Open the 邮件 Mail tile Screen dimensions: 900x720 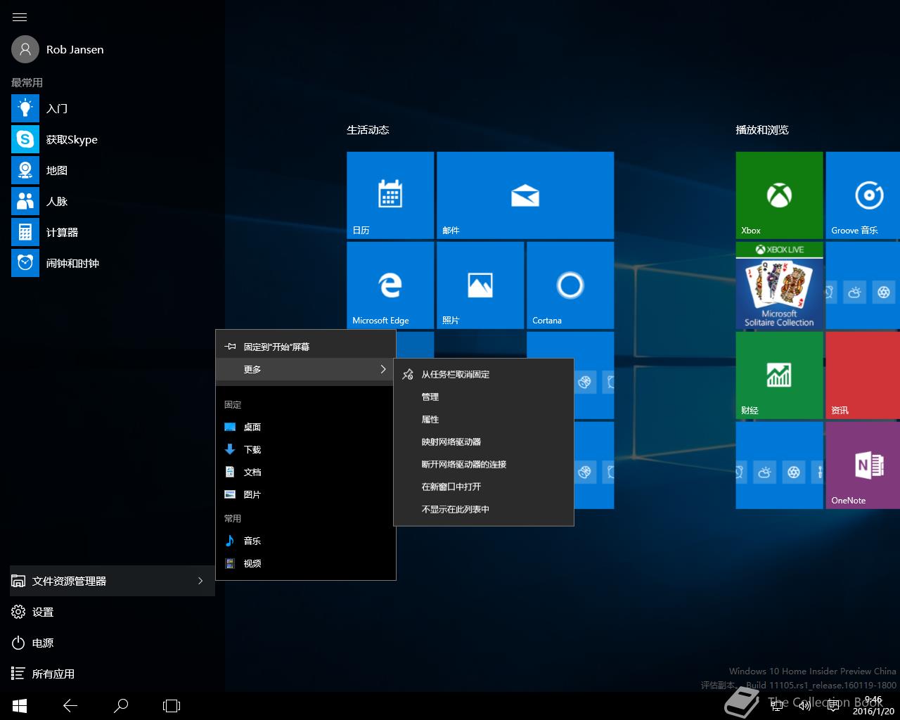[525, 195]
